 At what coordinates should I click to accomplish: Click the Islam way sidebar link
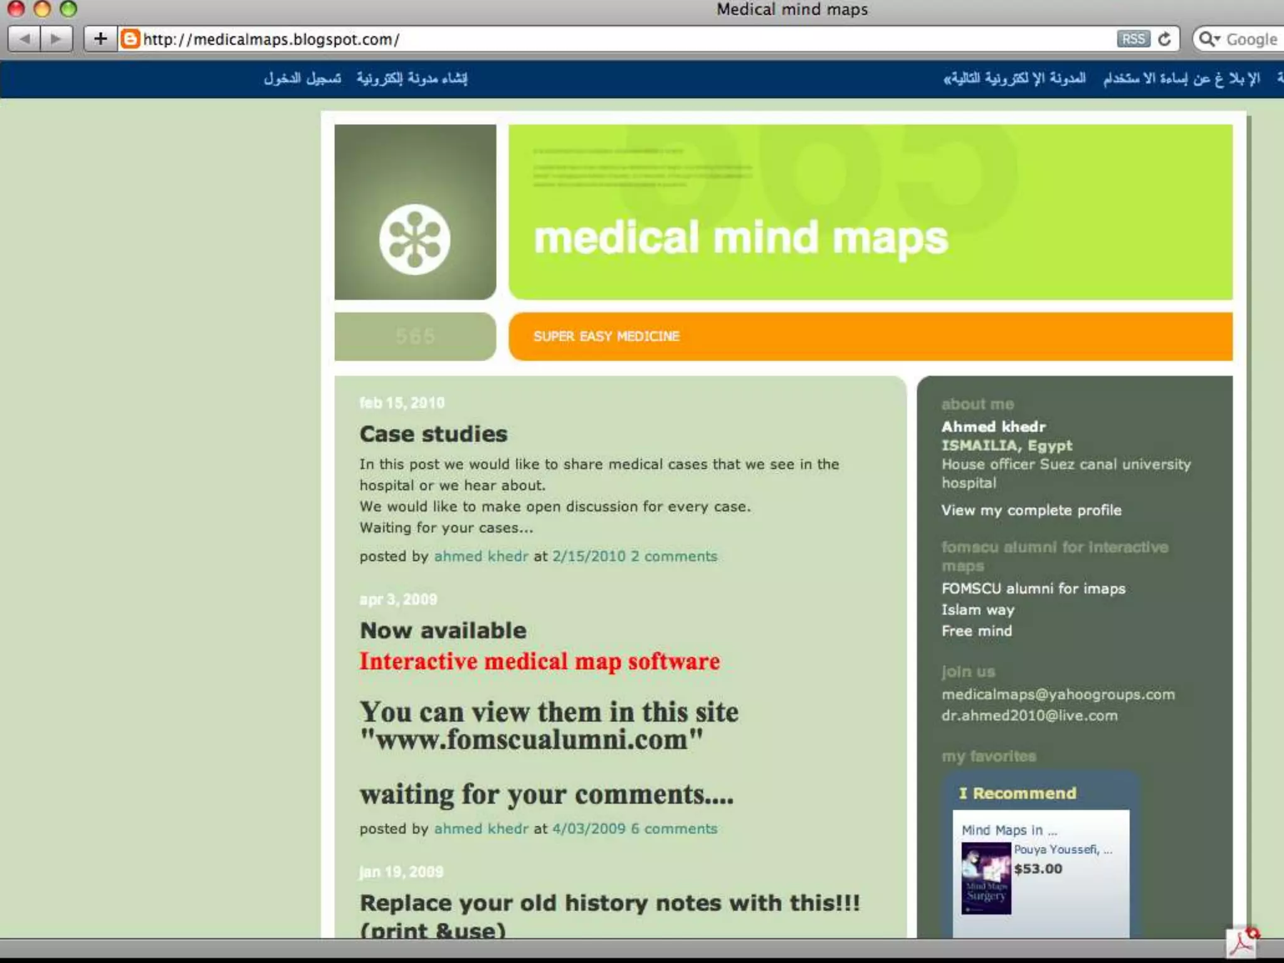coord(977,610)
